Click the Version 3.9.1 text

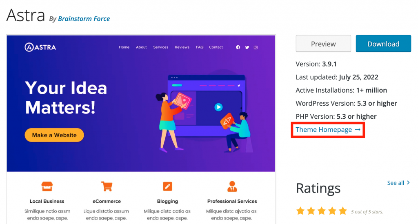316,64
